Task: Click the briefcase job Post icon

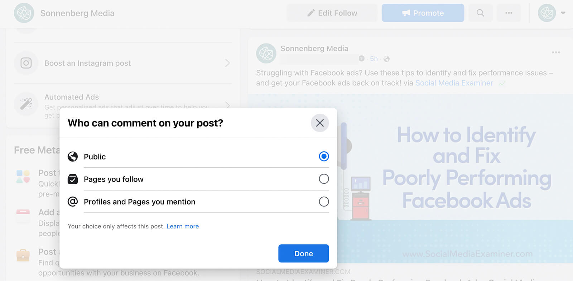Action: point(23,255)
